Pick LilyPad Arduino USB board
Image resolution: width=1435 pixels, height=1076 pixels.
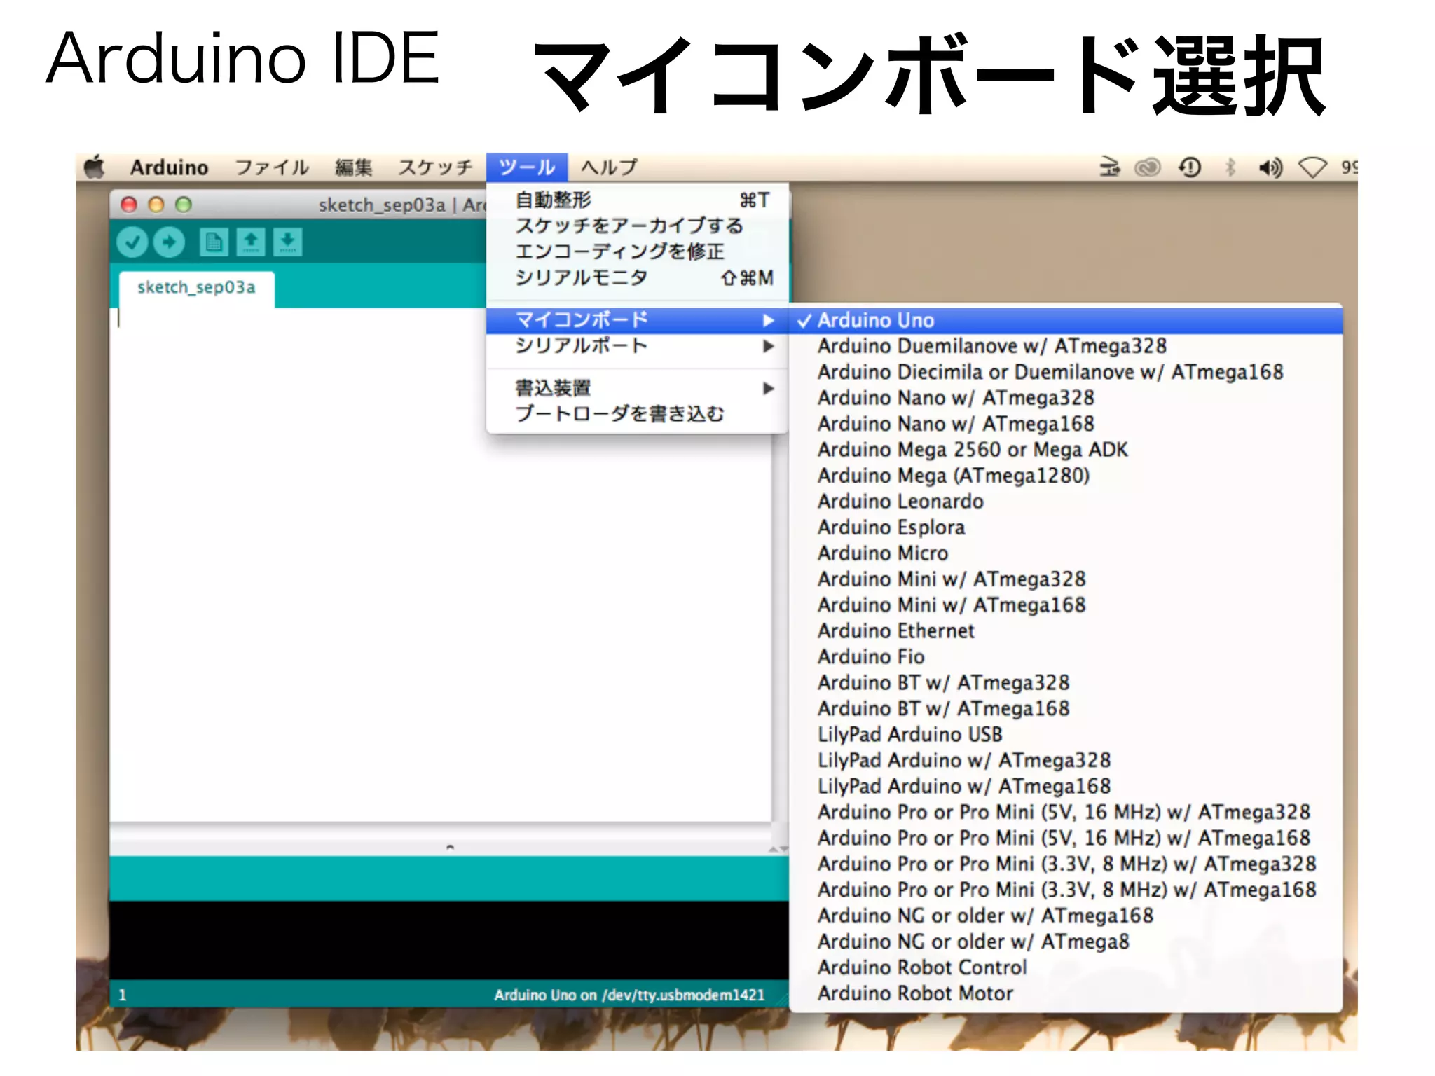pyautogui.click(x=1066, y=735)
